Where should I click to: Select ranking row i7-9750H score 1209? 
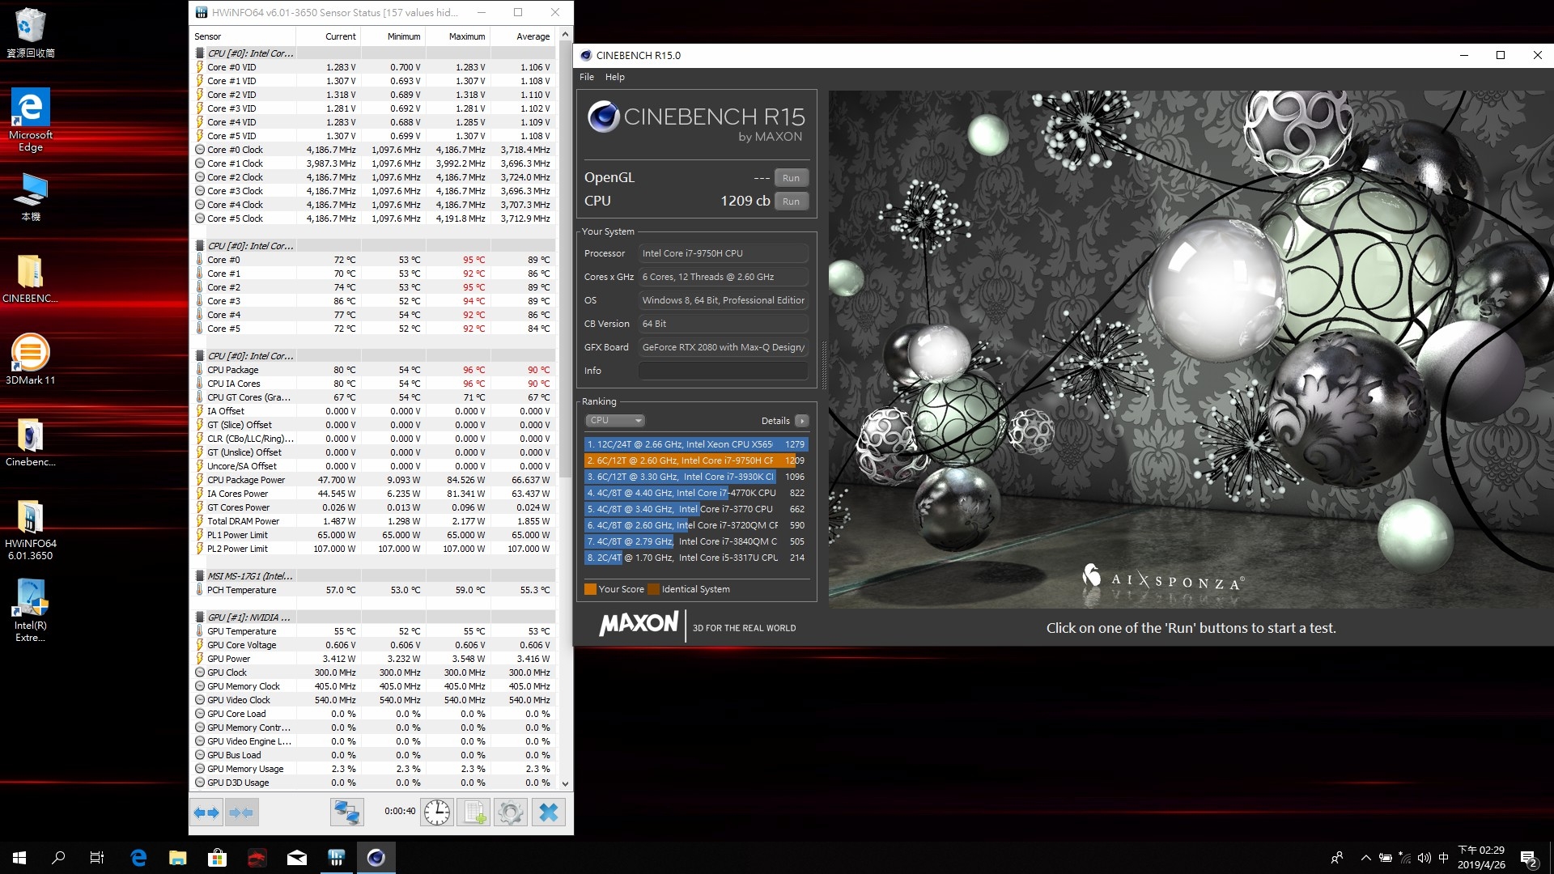coord(696,460)
